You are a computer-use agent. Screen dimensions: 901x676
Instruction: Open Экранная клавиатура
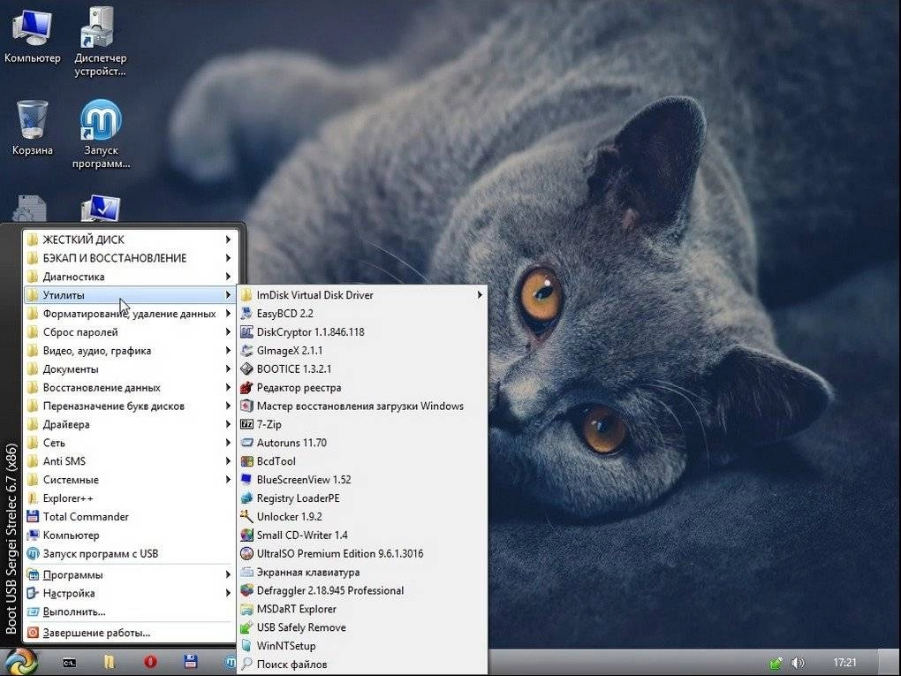pyautogui.click(x=362, y=572)
